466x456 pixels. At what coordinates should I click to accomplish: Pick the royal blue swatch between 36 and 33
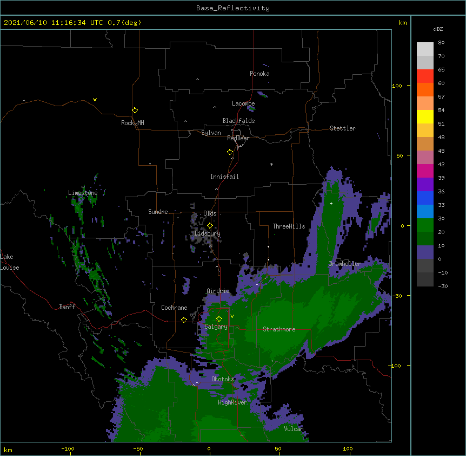[425, 198]
